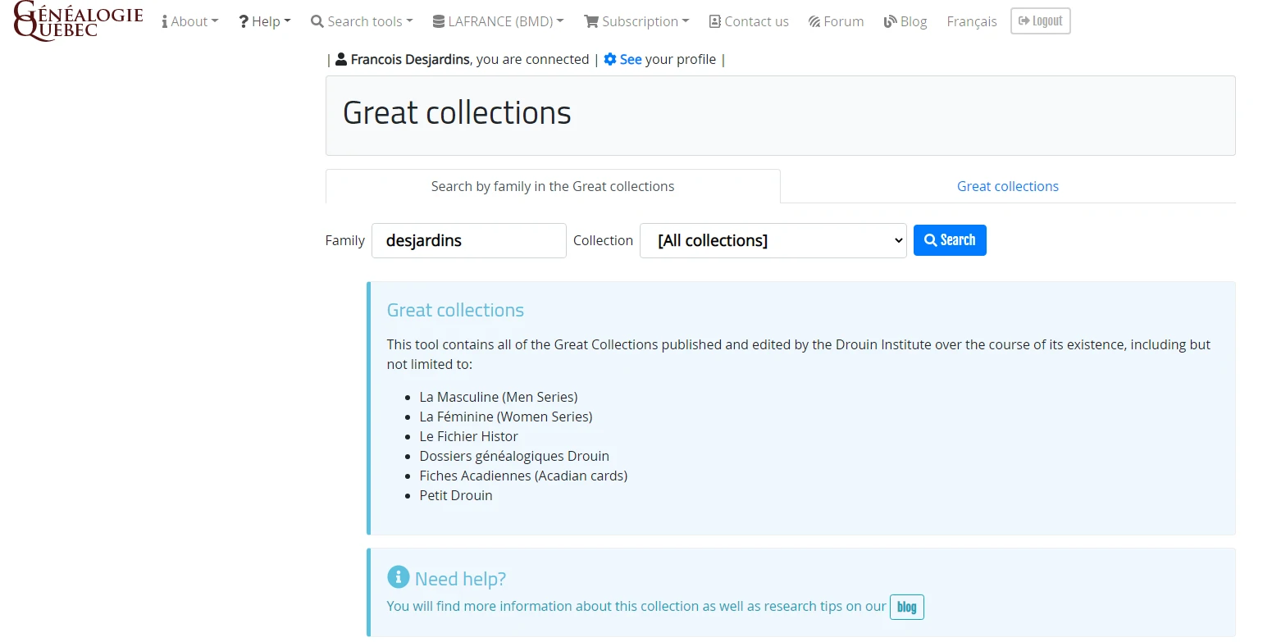
Task: Click 'La Féminine (Women Series)' list item
Action: point(506,417)
